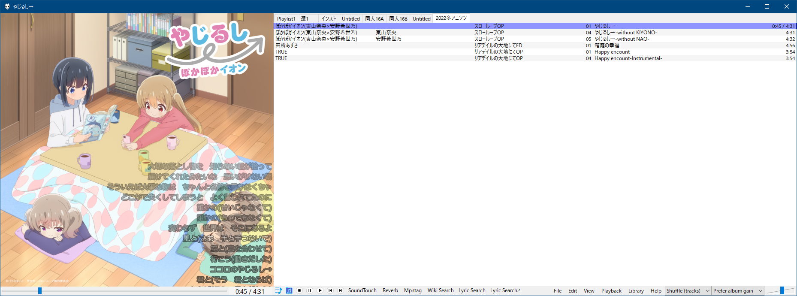Select the playing track やじるしー row

click(x=535, y=26)
